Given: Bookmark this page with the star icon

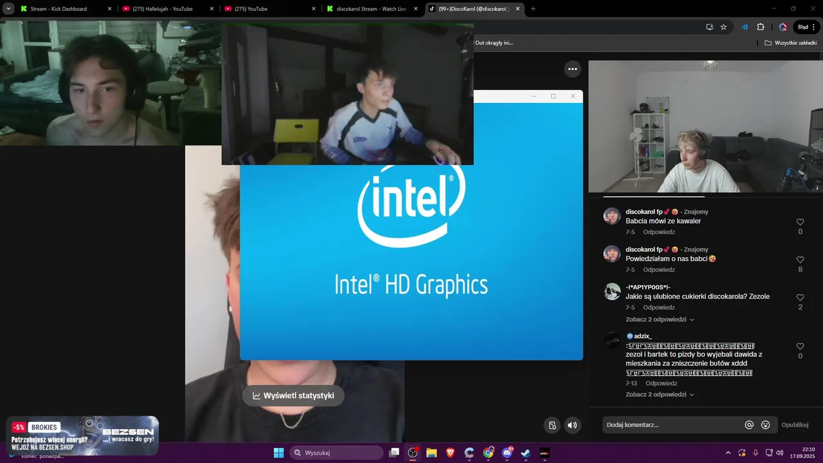Looking at the screenshot, I should (723, 27).
